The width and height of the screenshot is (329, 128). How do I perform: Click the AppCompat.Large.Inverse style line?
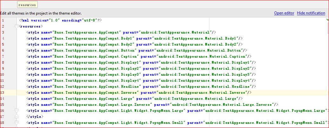tap(152, 105)
